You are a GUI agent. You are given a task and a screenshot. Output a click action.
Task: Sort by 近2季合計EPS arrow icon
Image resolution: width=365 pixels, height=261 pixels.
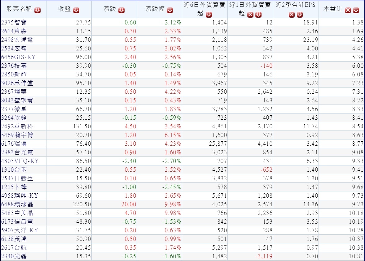(x=300, y=15)
